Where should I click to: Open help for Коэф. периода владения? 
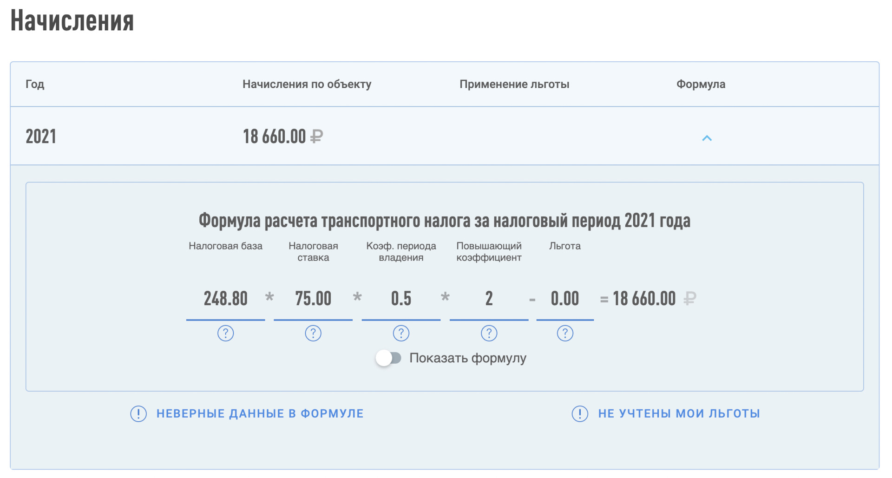point(401,333)
